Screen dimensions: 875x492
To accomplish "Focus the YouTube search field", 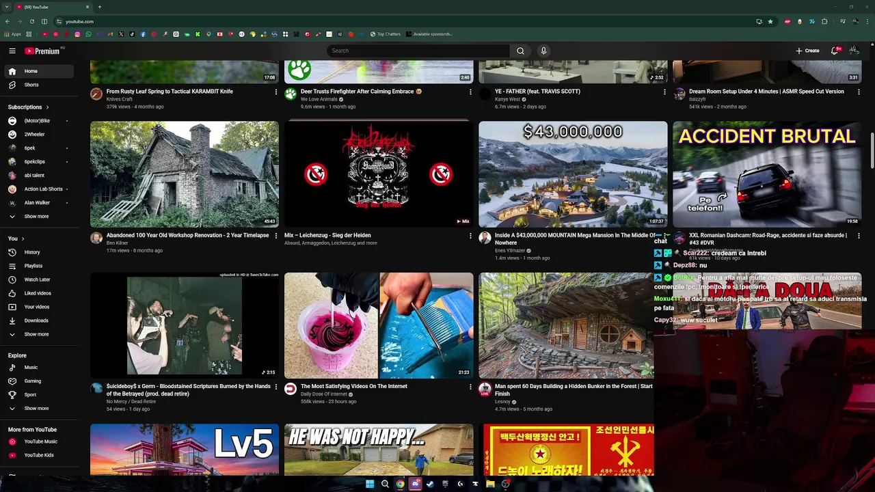I will point(418,51).
